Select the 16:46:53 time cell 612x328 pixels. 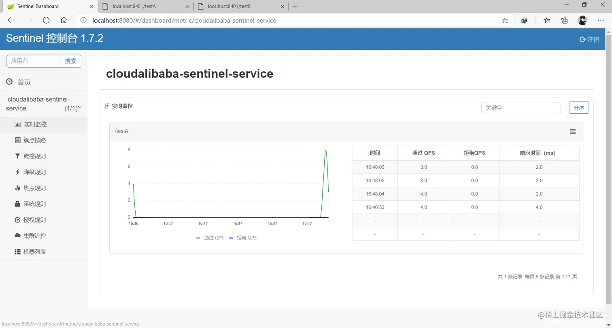pos(375,207)
